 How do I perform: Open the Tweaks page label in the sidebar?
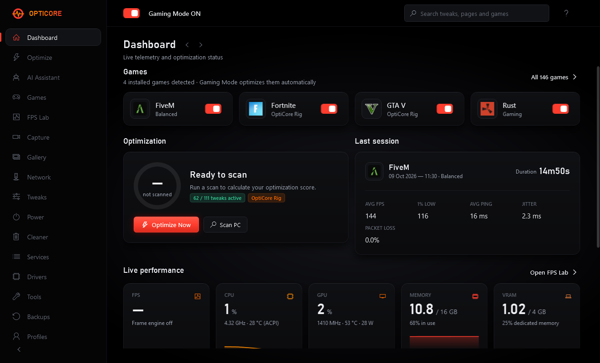point(37,197)
